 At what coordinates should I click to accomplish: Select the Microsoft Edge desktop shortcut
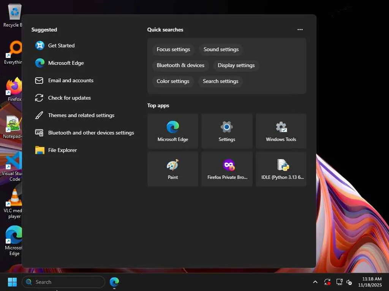[13, 241]
